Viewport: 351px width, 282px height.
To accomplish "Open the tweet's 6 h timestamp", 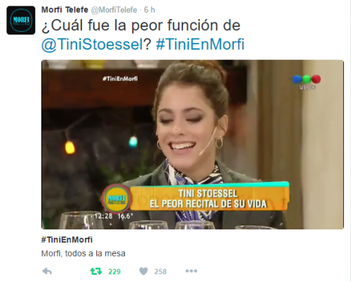I will (150, 10).
